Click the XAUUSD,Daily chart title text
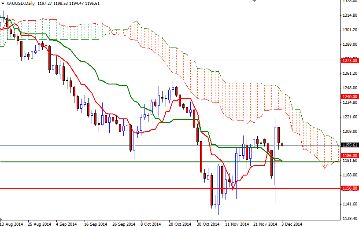This screenshot has width=359, height=227. [21, 4]
